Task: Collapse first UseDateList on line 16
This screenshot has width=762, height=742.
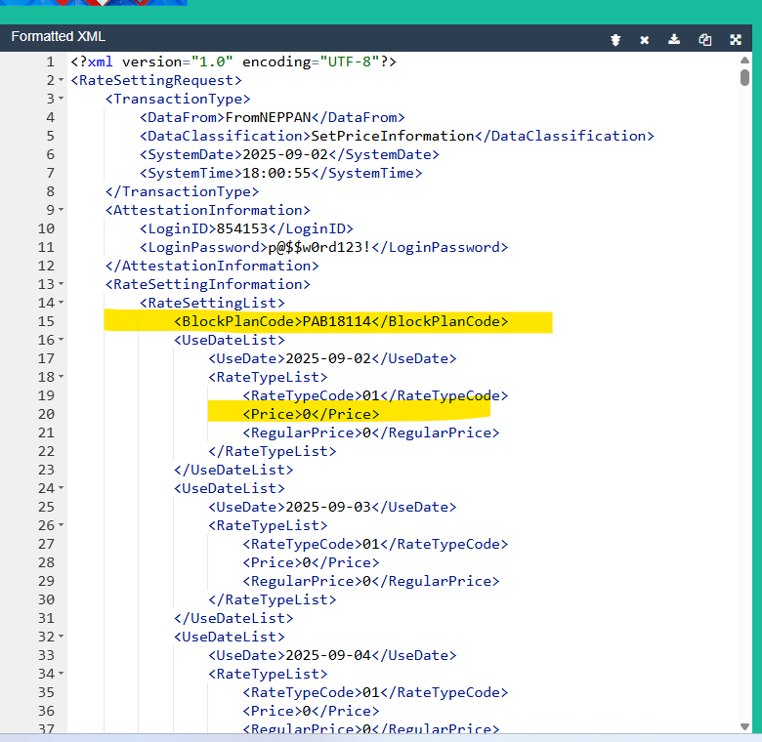Action: click(61, 341)
